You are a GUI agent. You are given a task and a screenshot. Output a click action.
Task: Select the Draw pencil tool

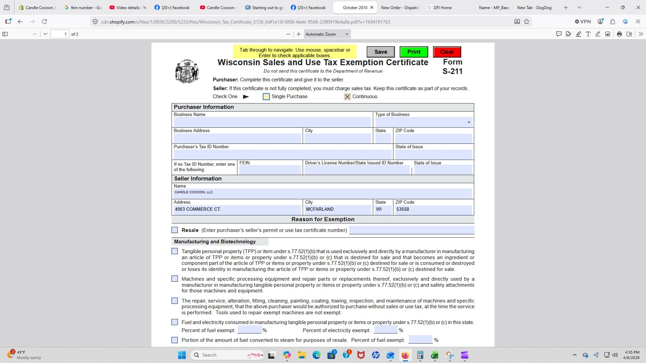tap(598, 34)
